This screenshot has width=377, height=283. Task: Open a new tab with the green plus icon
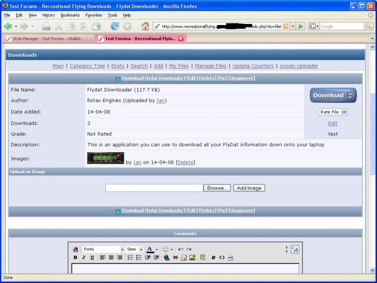[x=97, y=26]
